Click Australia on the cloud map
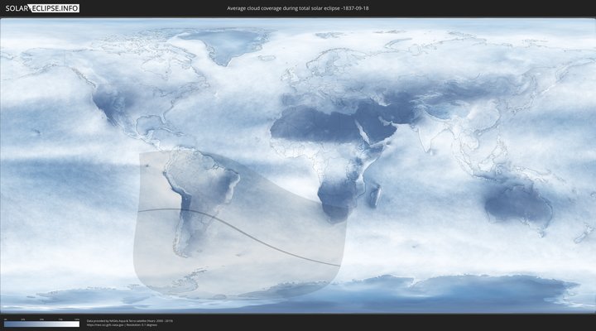596x331 pixels. point(517,203)
